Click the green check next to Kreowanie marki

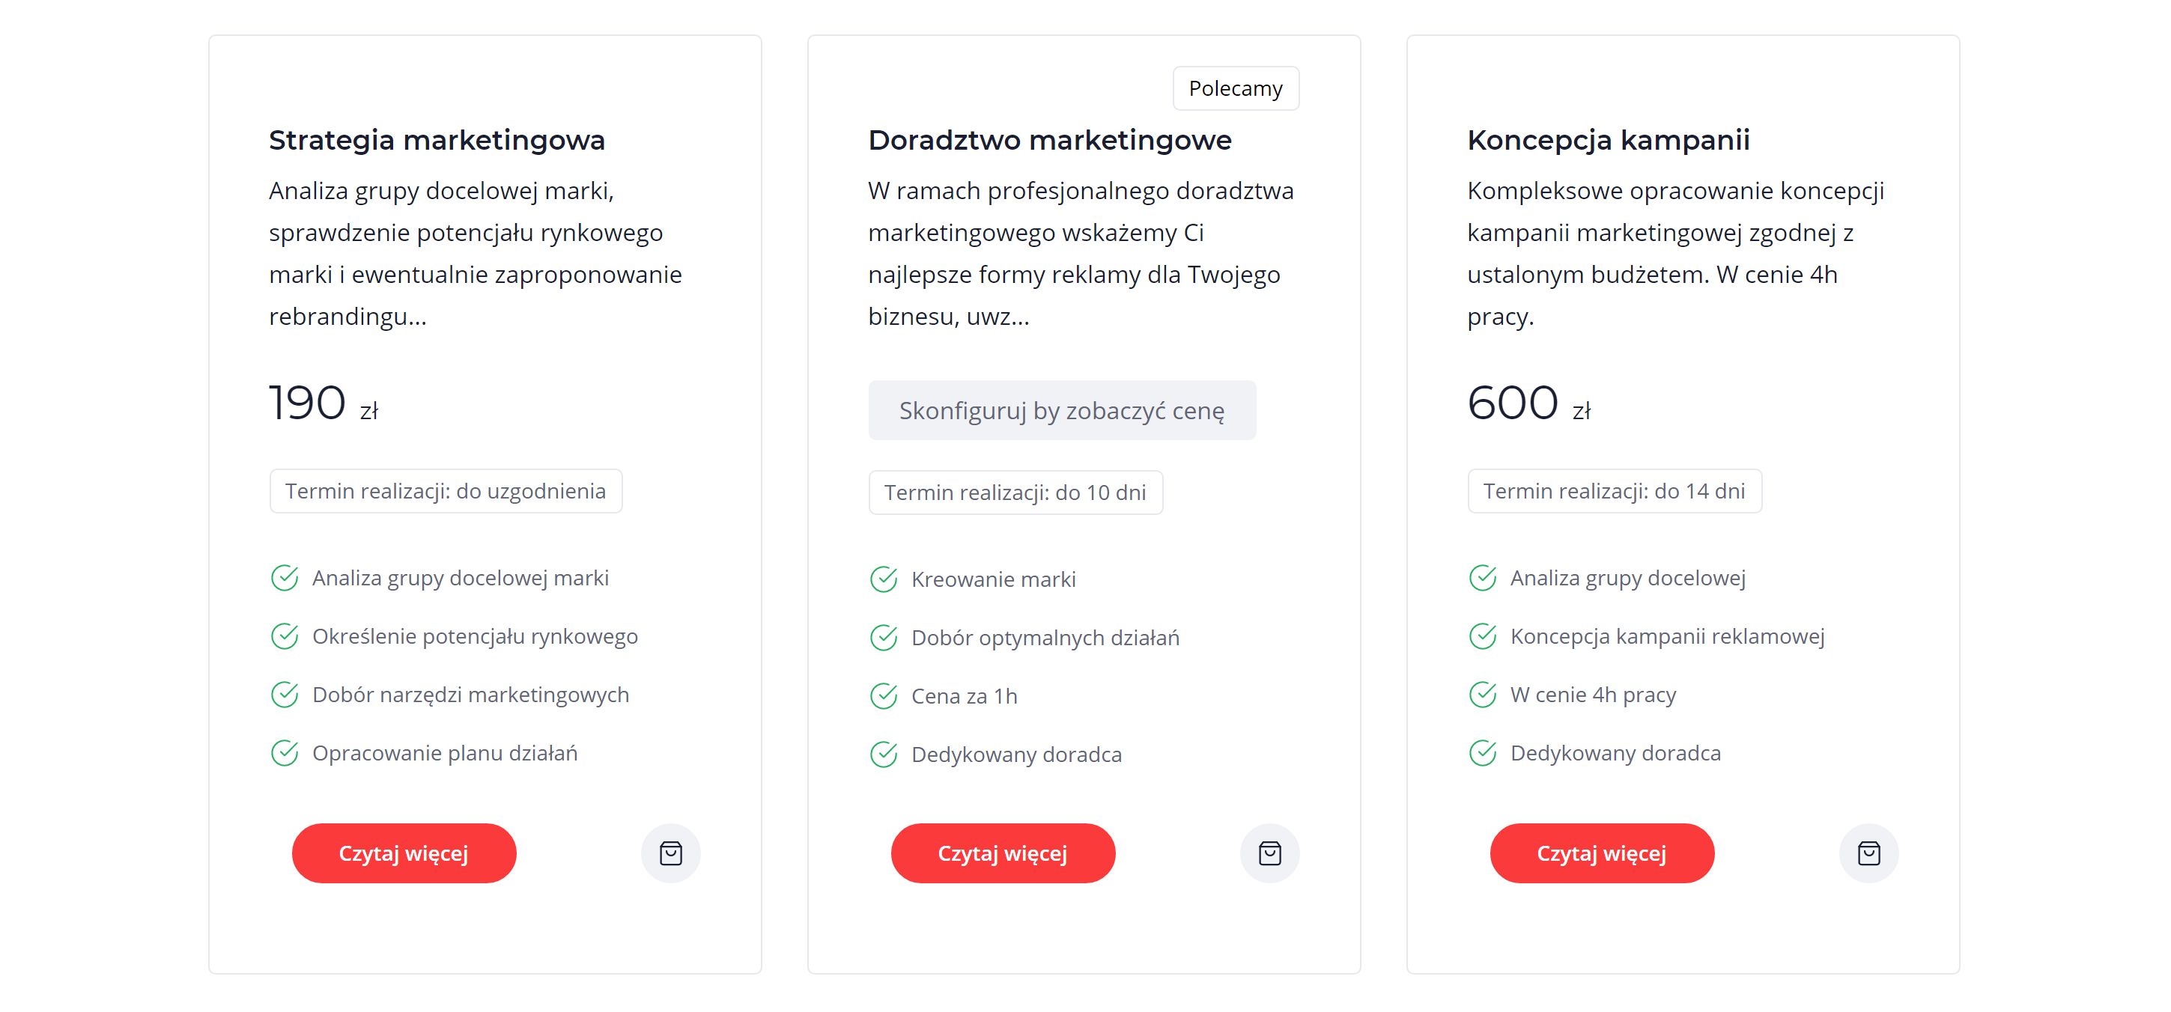[883, 579]
